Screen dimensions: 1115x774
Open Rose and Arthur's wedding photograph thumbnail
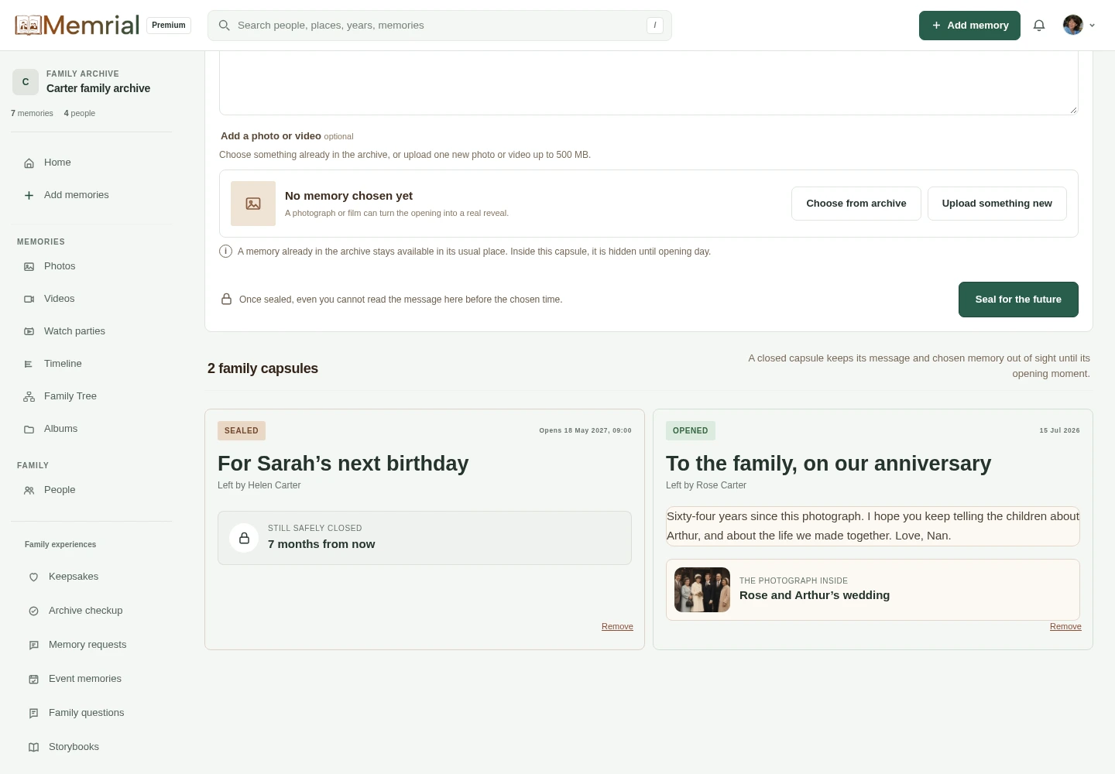702,590
